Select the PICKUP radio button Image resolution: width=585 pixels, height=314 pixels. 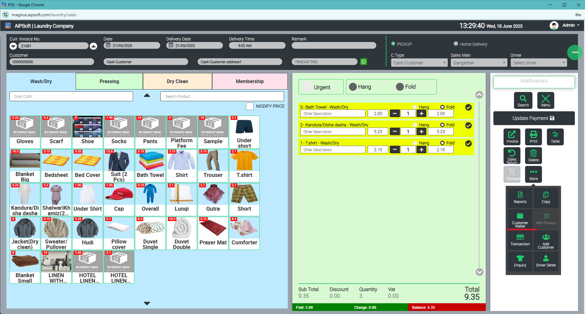click(x=393, y=44)
